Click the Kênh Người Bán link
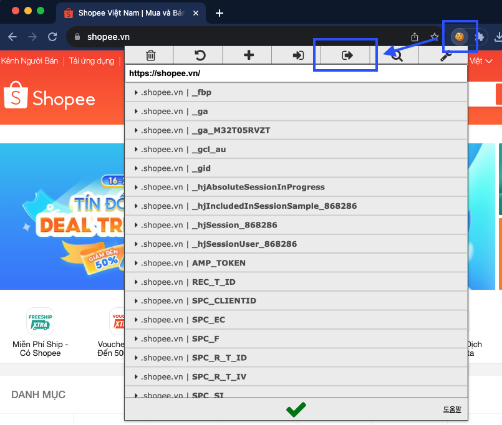 (29, 61)
